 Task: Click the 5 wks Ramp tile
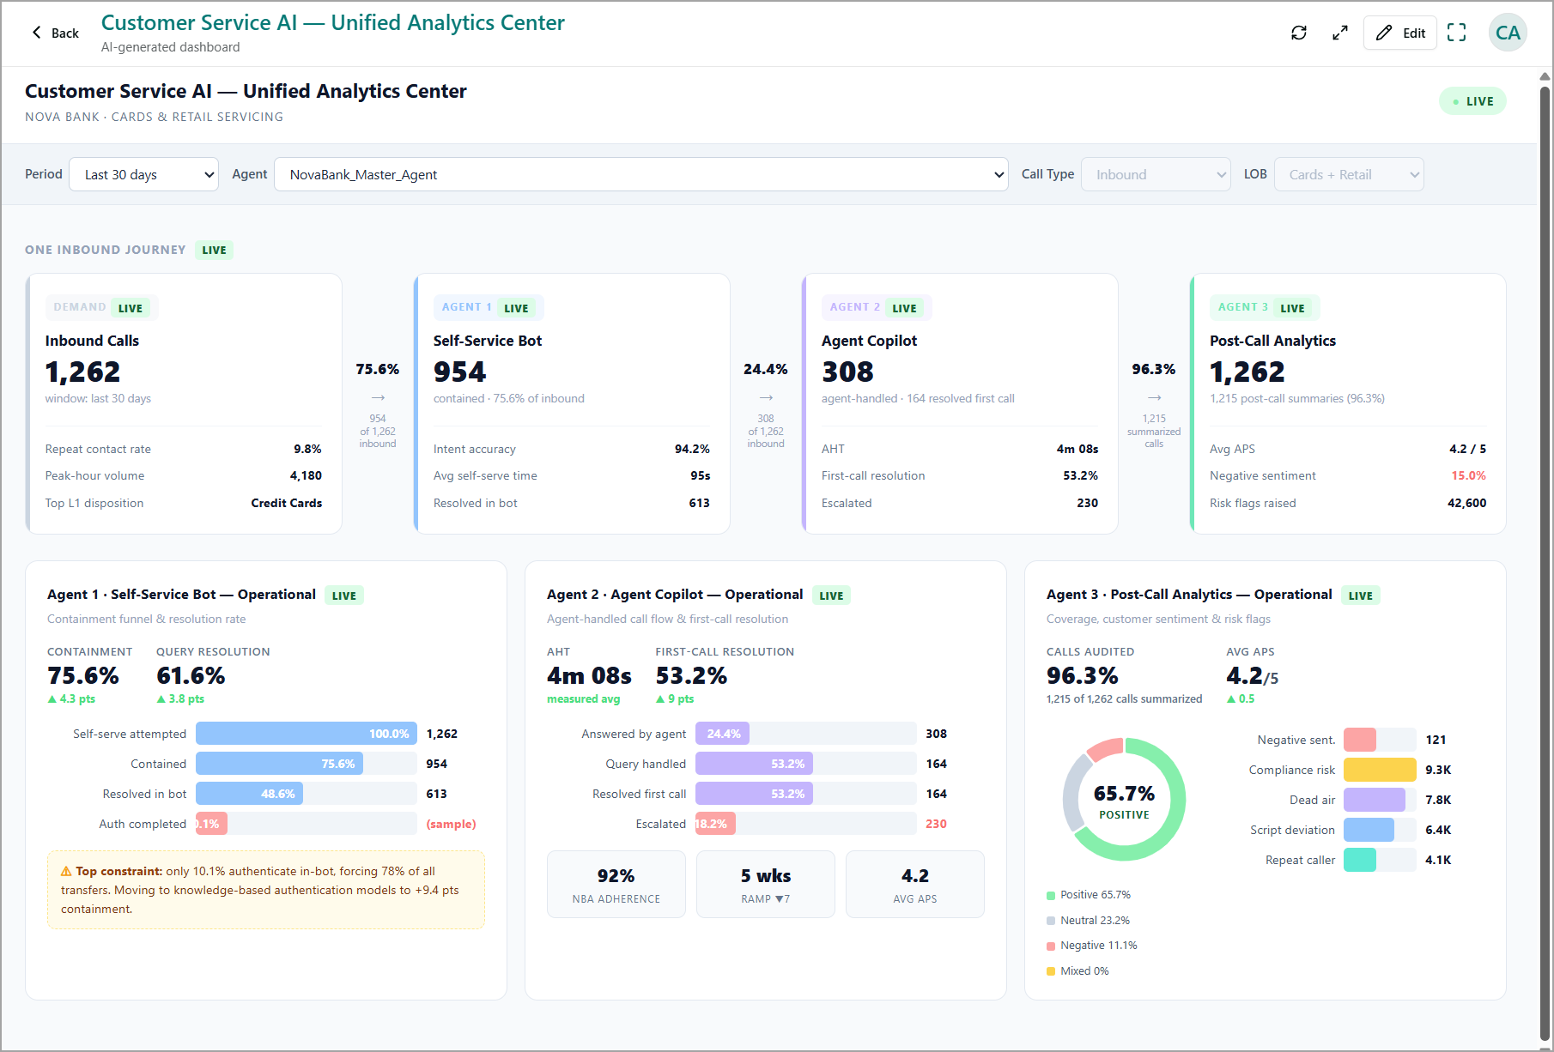click(766, 885)
